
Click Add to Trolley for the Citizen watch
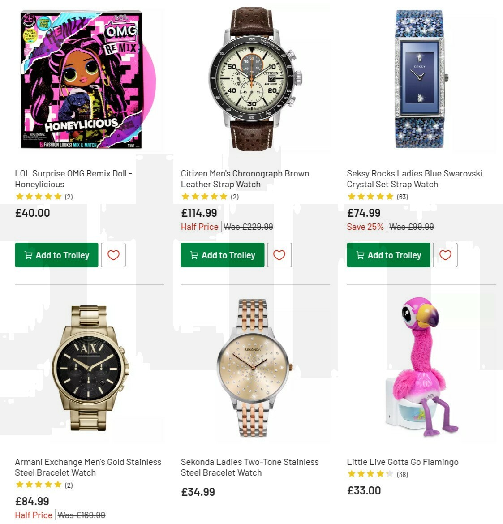(222, 255)
